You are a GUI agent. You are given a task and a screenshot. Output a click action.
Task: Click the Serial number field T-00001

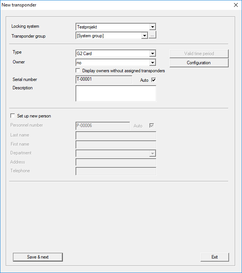coord(104,79)
